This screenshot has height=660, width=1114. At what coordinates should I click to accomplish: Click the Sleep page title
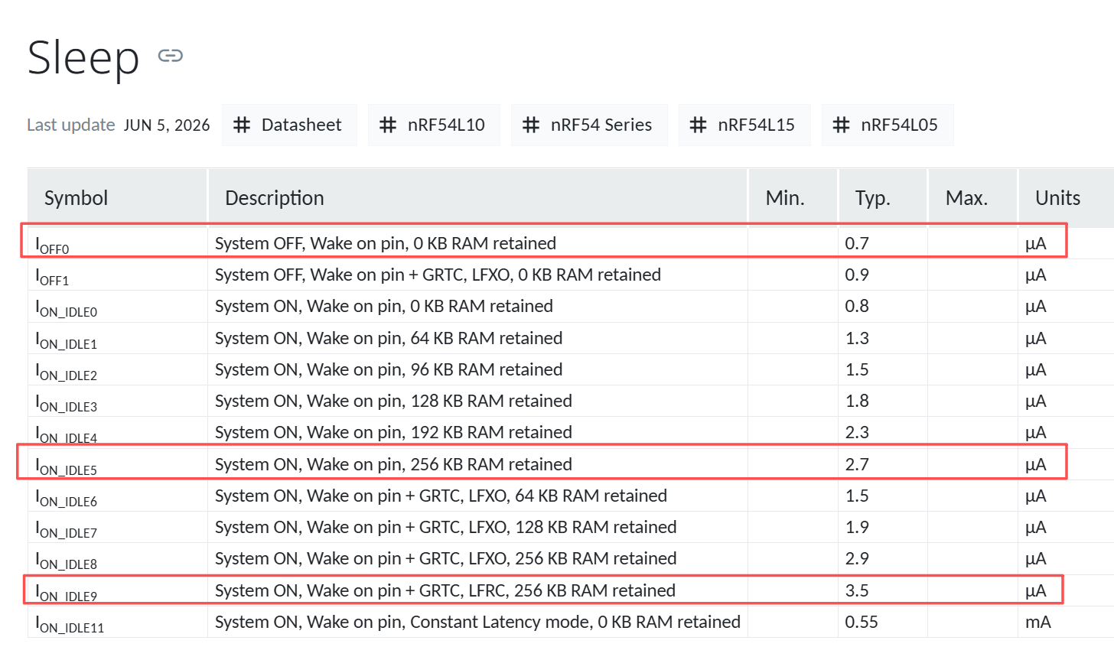pos(83,57)
